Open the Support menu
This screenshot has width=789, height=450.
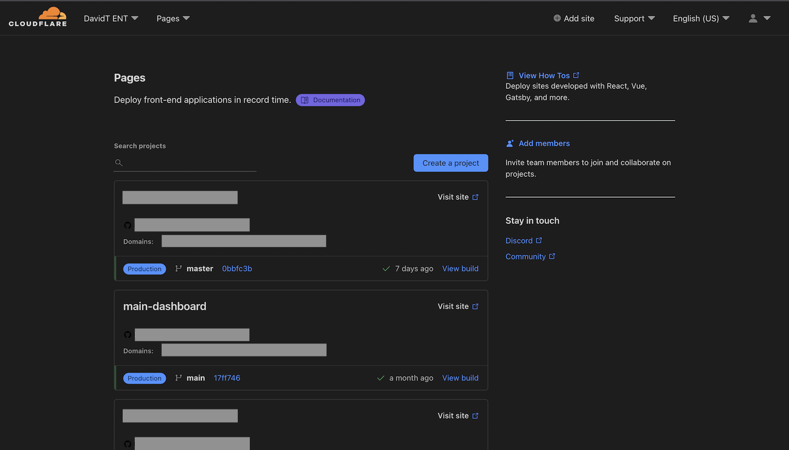[x=634, y=19]
